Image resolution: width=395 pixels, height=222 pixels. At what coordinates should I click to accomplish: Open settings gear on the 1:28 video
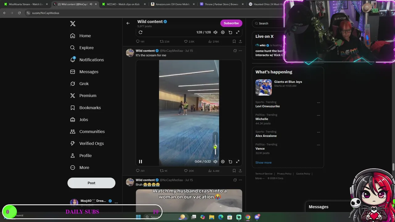[223, 32]
